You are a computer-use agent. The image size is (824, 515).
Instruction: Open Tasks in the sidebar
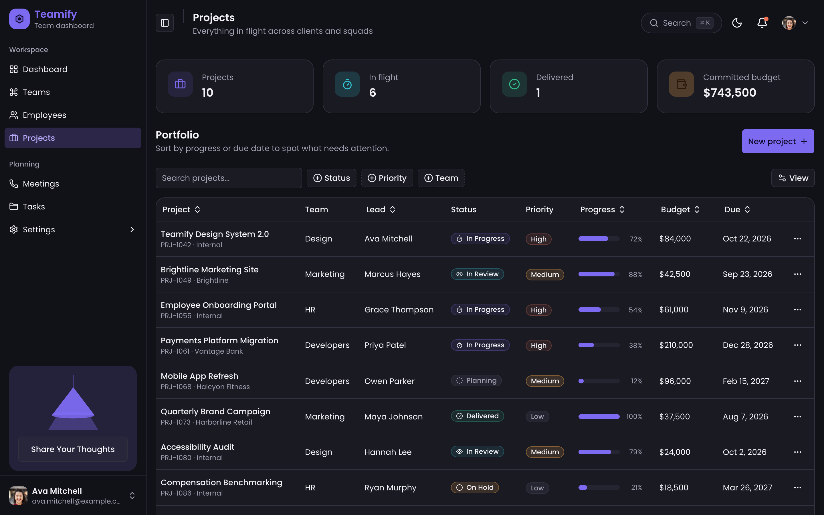pyautogui.click(x=73, y=206)
